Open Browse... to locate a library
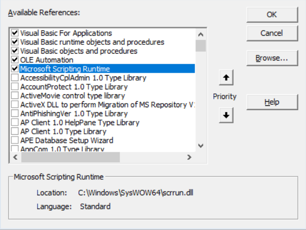 (272, 58)
